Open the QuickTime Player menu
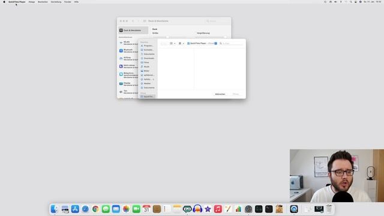Viewport: 384px width, 216px height. click(17, 2)
